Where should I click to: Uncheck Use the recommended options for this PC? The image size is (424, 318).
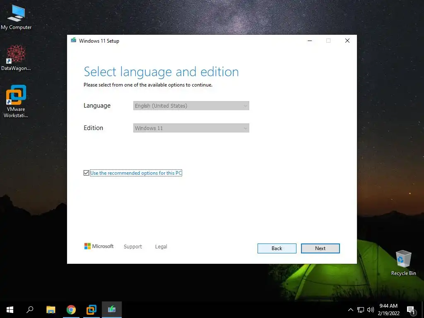86,173
